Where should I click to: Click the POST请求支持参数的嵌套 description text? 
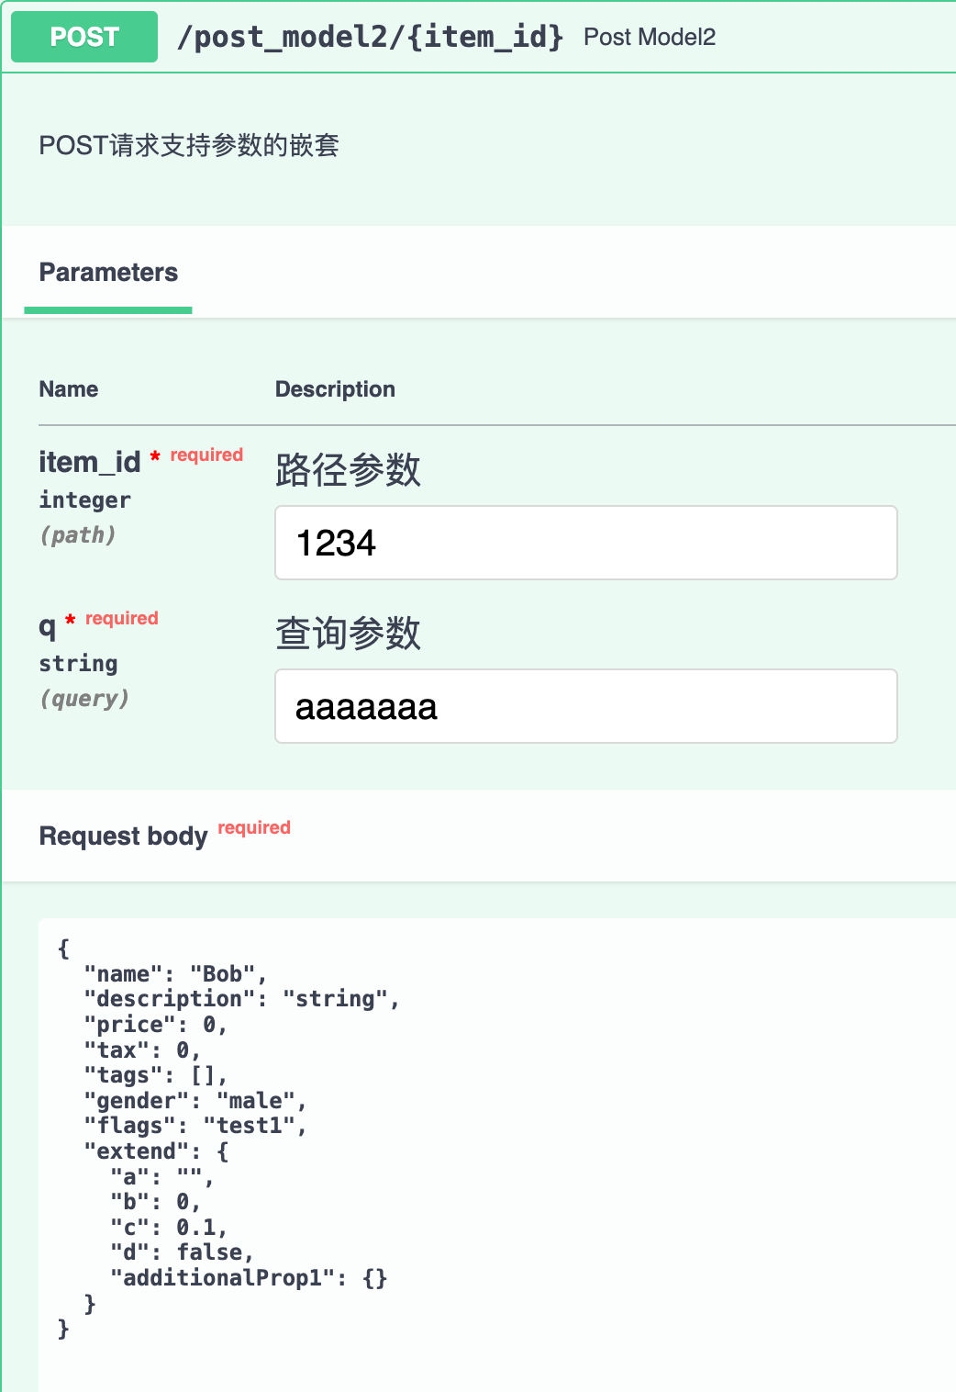pyautogui.click(x=189, y=145)
